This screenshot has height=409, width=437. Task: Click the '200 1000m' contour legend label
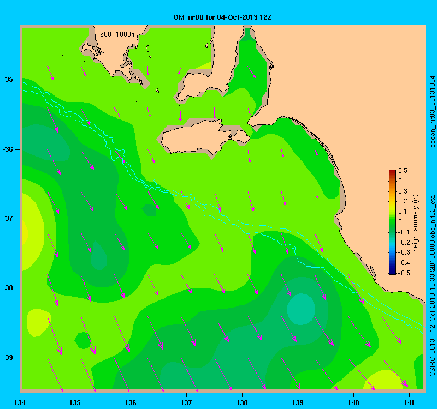[x=118, y=34]
